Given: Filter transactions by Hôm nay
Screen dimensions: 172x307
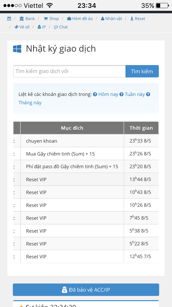Looking at the screenshot, I should (x=108, y=94).
